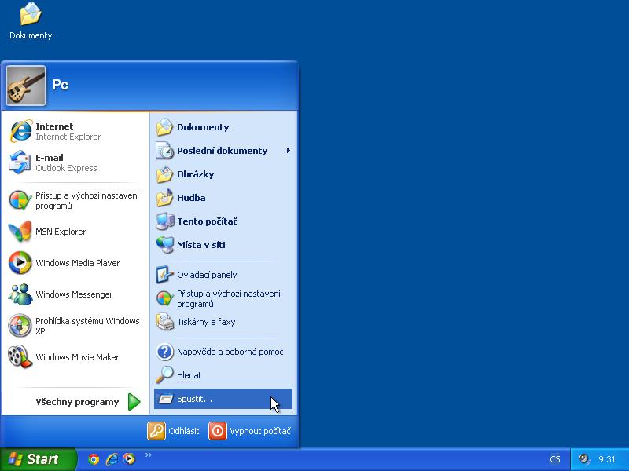Launch Prohlídka systému Windows XP
The width and height of the screenshot is (629, 471).
(x=75, y=326)
